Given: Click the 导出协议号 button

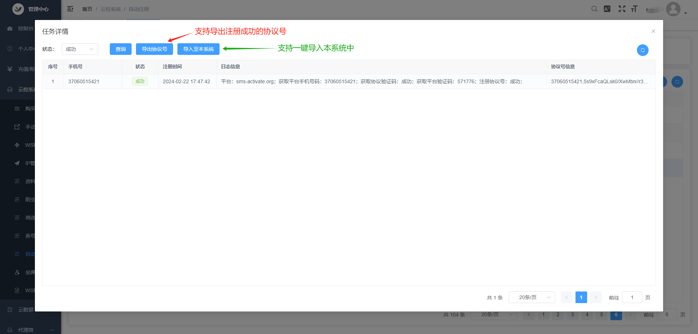Looking at the screenshot, I should click(x=154, y=49).
